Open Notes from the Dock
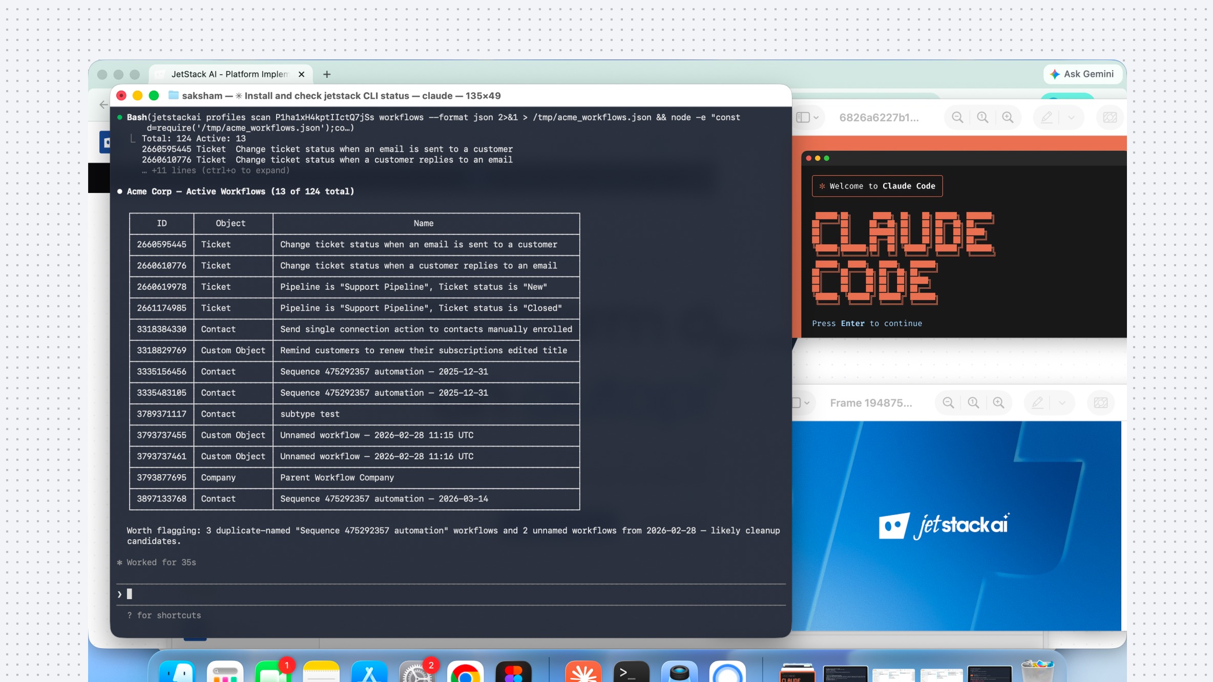The image size is (1213, 682). tap(321, 671)
